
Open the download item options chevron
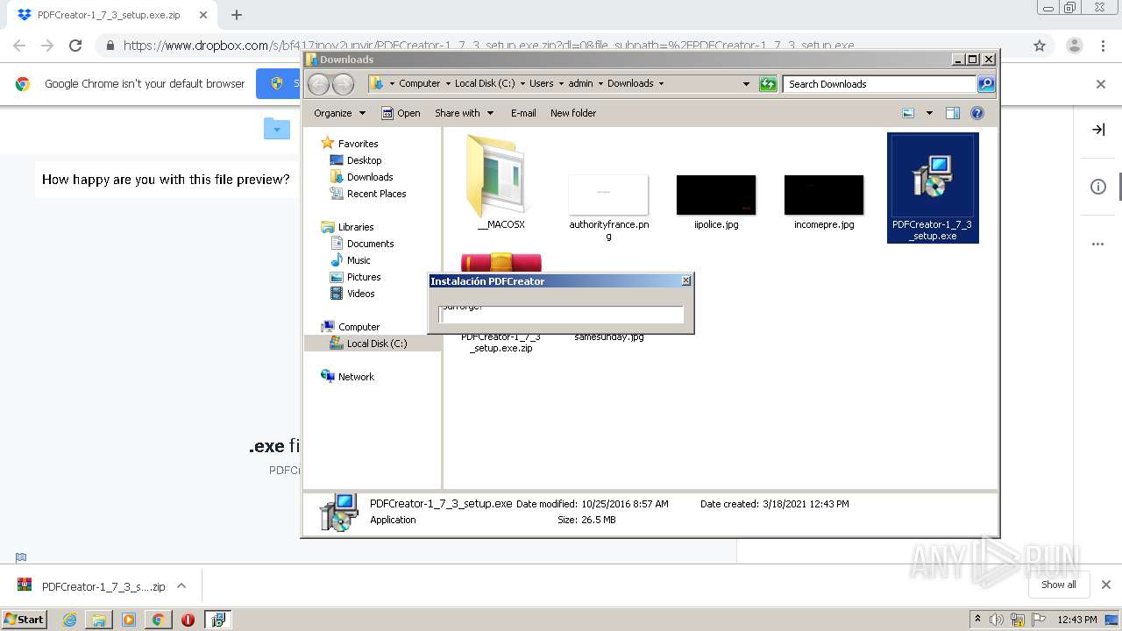(181, 586)
